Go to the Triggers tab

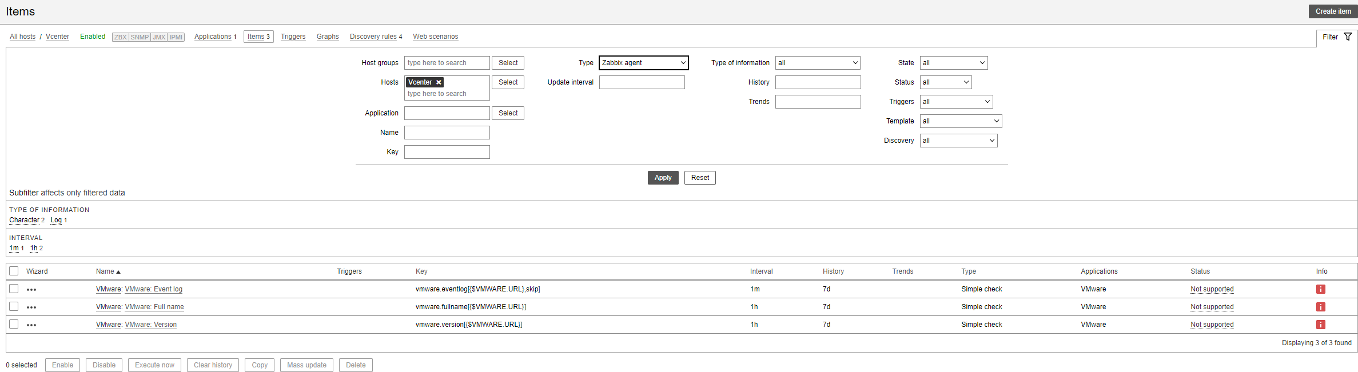(293, 37)
